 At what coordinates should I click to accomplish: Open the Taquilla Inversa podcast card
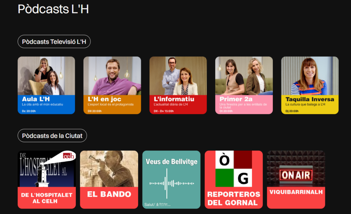tap(310, 85)
